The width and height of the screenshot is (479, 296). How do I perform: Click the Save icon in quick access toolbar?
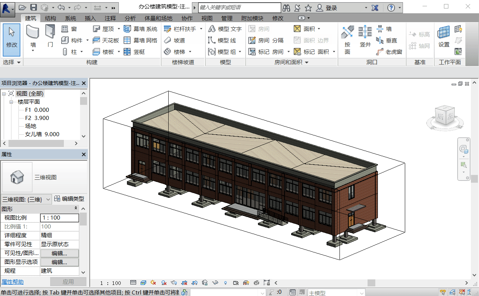(x=33, y=7)
